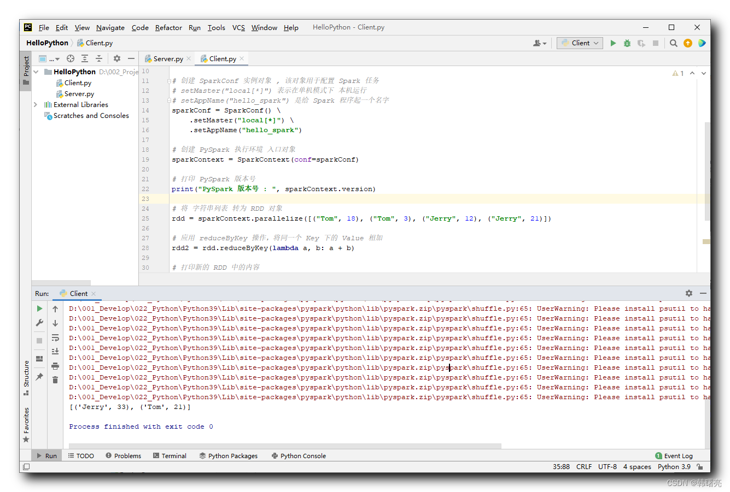This screenshot has height=492, width=730.
Task: Collapse the HelloPython project node
Action: click(36, 72)
